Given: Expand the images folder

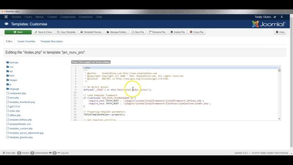Looking at the screenshot, I should [x=11, y=80].
